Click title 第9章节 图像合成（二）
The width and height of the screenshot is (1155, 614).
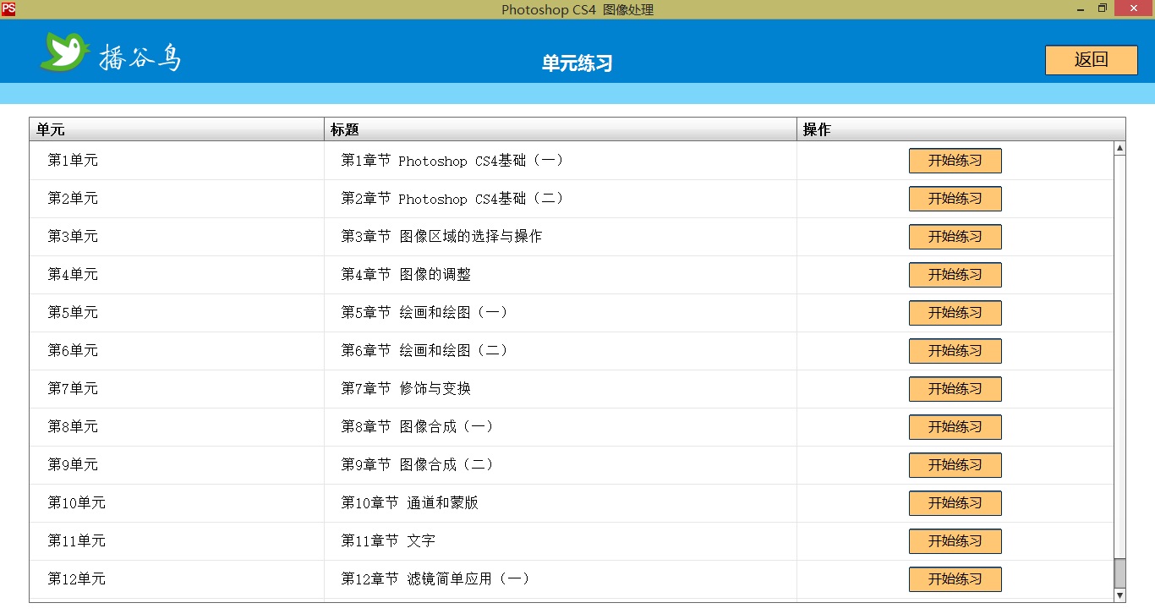(417, 464)
